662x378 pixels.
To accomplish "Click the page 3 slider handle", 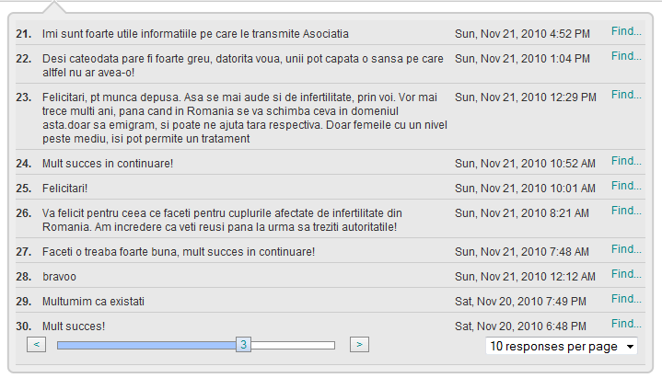I will click(243, 345).
